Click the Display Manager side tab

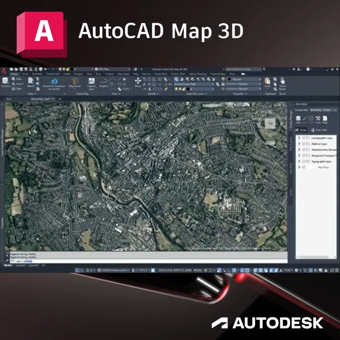[291, 120]
